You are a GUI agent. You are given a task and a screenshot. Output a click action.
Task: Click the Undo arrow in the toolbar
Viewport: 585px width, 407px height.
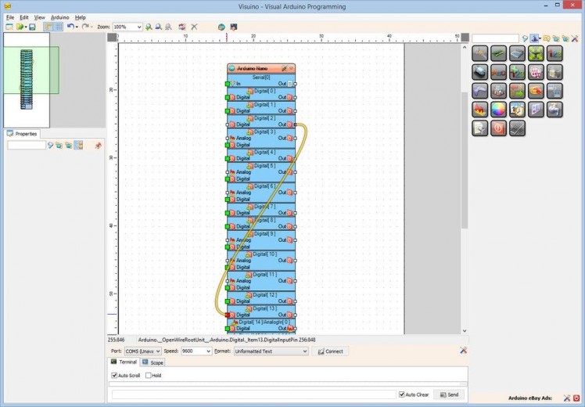coord(70,27)
